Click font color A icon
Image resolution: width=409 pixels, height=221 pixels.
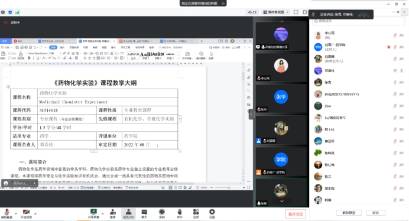pyautogui.click(x=70, y=58)
